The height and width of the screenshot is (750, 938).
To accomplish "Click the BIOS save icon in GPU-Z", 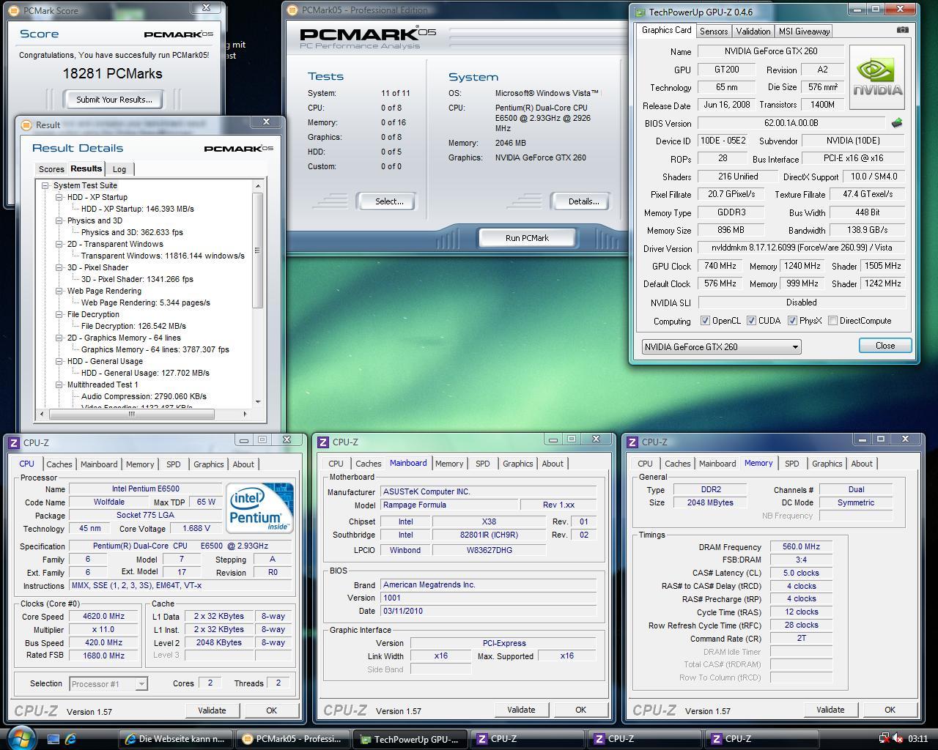I will tap(896, 123).
